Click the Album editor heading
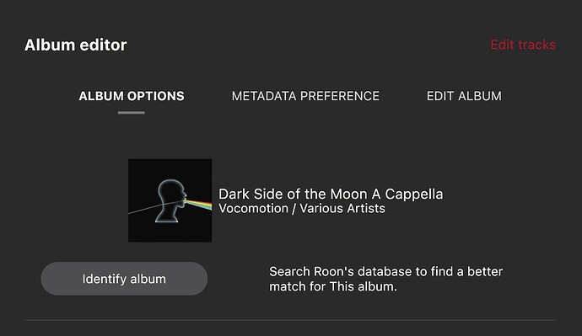 [76, 45]
